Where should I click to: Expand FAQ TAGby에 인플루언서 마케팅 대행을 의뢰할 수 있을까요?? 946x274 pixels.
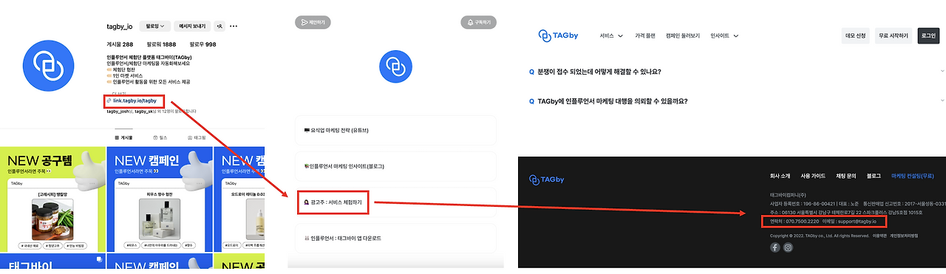point(737,101)
